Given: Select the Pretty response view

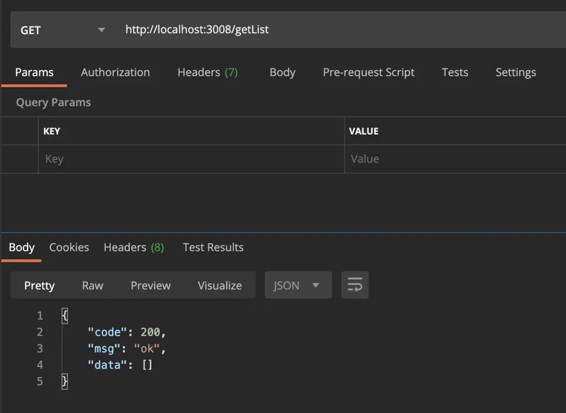Looking at the screenshot, I should 39,286.
